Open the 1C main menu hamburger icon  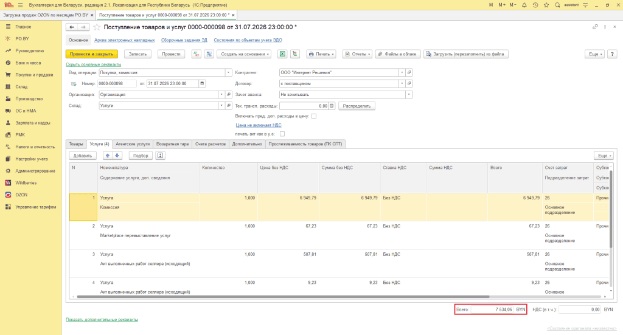tap(20, 5)
